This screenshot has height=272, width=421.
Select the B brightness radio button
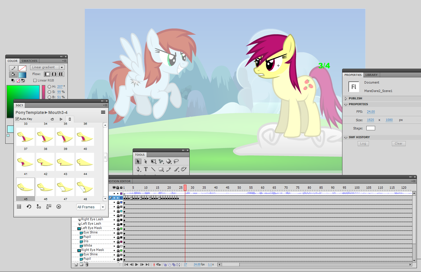(49, 97)
